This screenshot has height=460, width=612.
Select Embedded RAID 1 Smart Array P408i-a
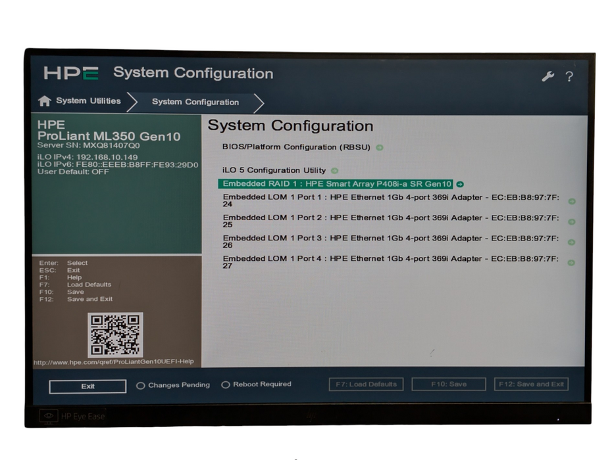336,184
